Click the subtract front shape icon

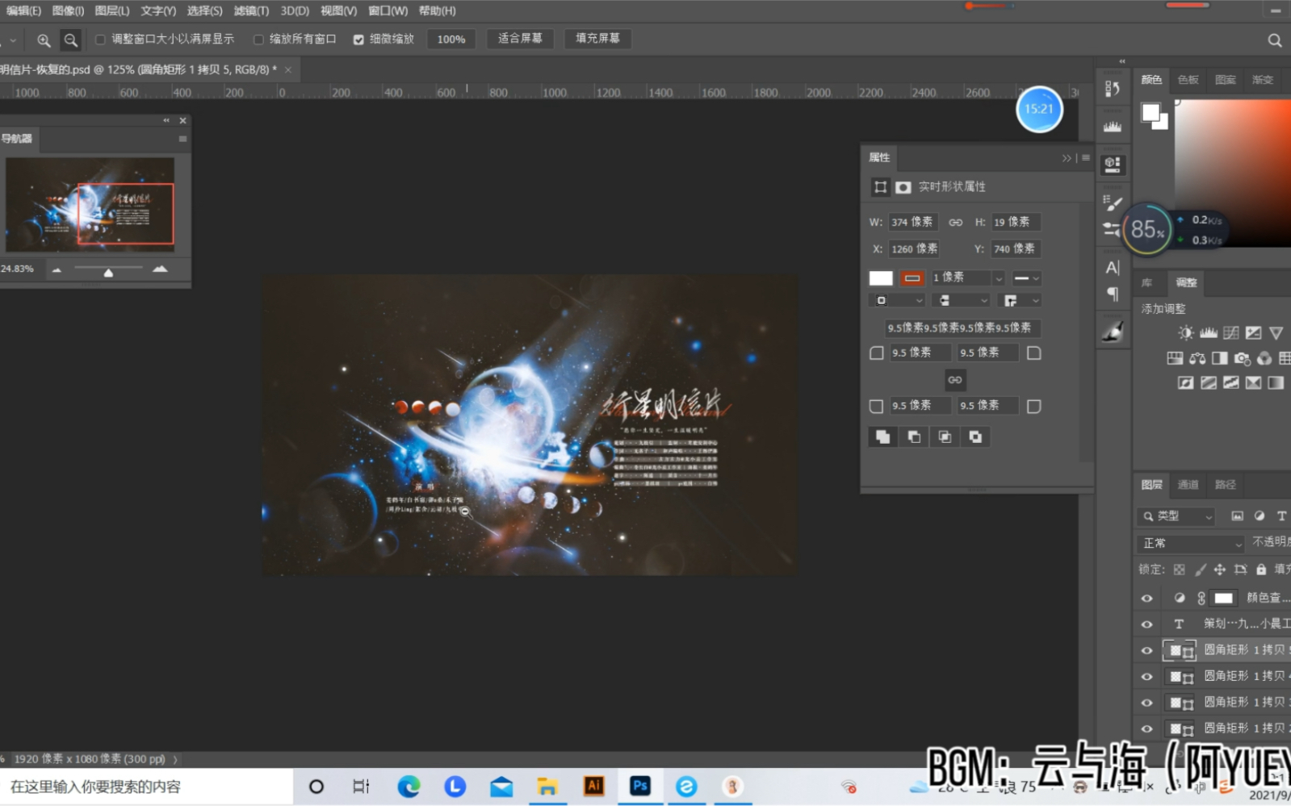(914, 436)
